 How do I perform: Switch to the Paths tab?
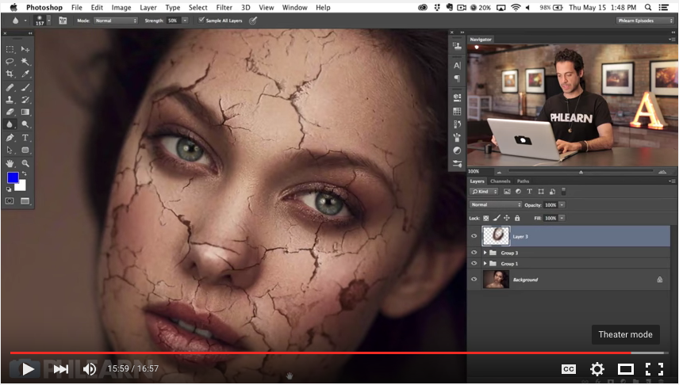[523, 181]
